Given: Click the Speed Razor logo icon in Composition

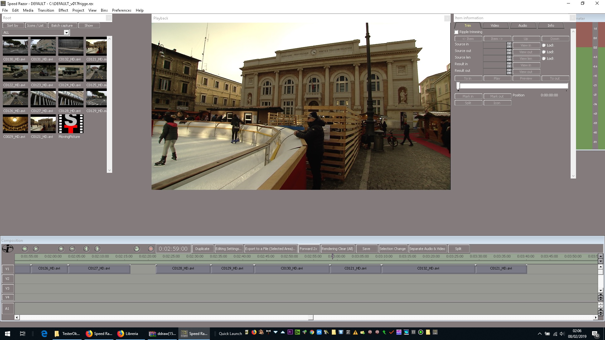Looking at the screenshot, I should [x=8, y=249].
